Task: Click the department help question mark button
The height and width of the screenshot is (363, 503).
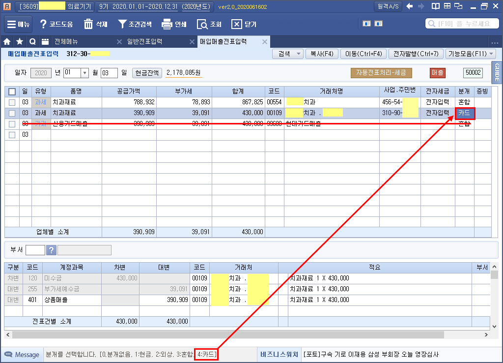Action: point(51,250)
